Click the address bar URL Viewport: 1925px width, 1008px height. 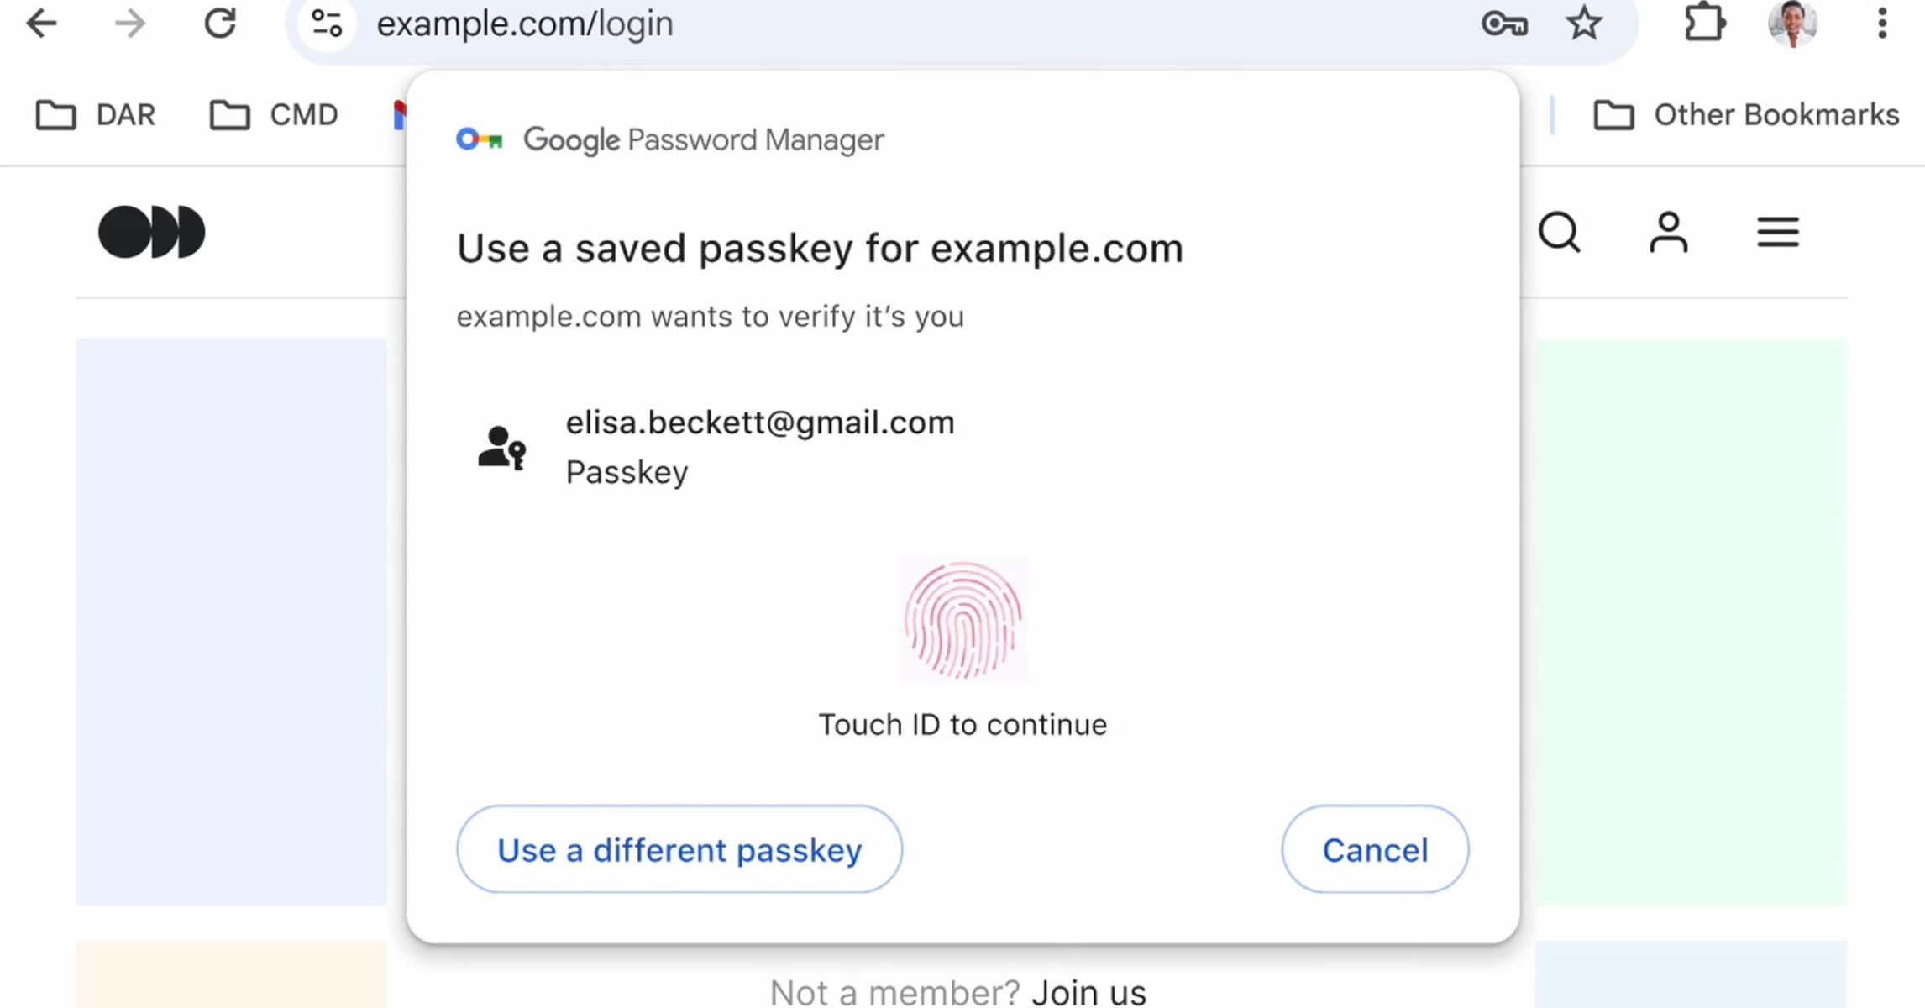525,24
